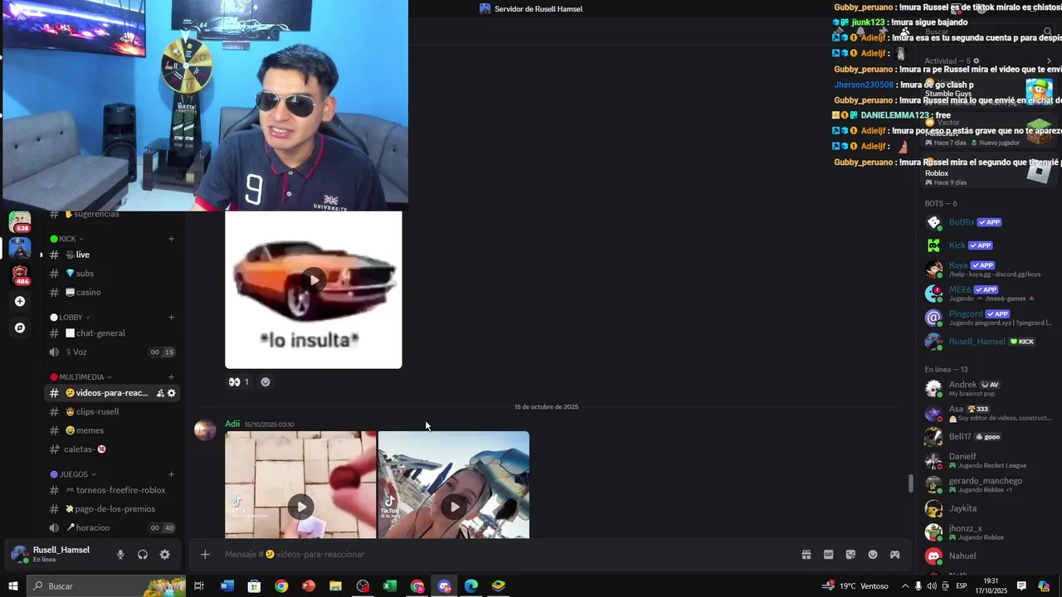
Task: Open the caletas channel
Action: (112, 449)
